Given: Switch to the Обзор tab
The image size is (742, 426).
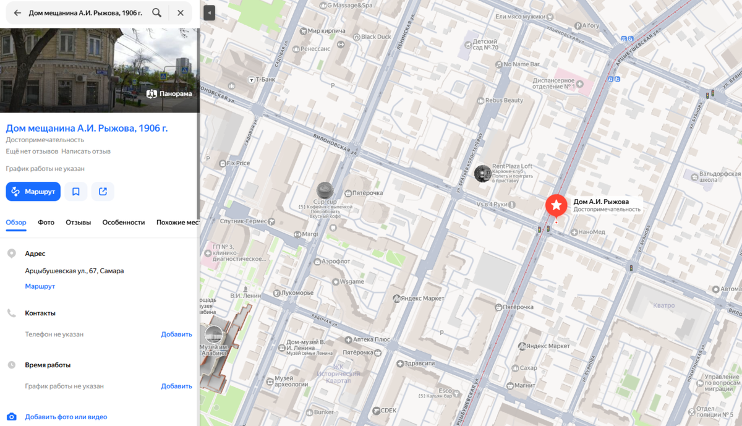Looking at the screenshot, I should click(16, 223).
